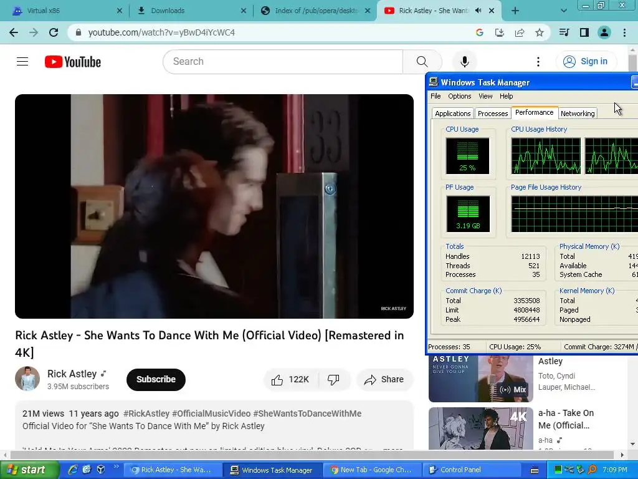Open the #SheWantsToDanceWithMe hashtag

307,414
